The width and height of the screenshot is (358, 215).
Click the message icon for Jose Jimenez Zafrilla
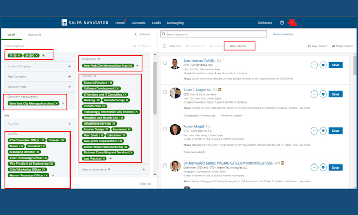point(323,65)
